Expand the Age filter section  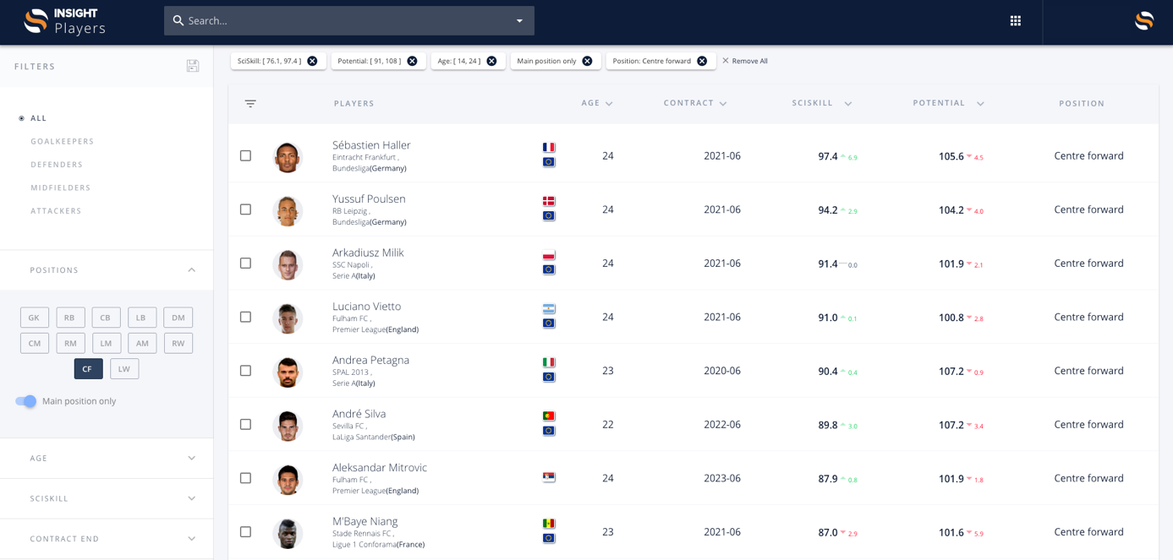(192, 458)
